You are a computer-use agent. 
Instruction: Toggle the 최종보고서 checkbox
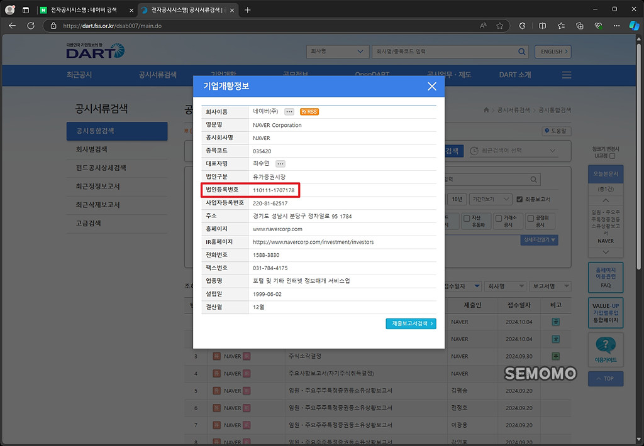(519, 199)
